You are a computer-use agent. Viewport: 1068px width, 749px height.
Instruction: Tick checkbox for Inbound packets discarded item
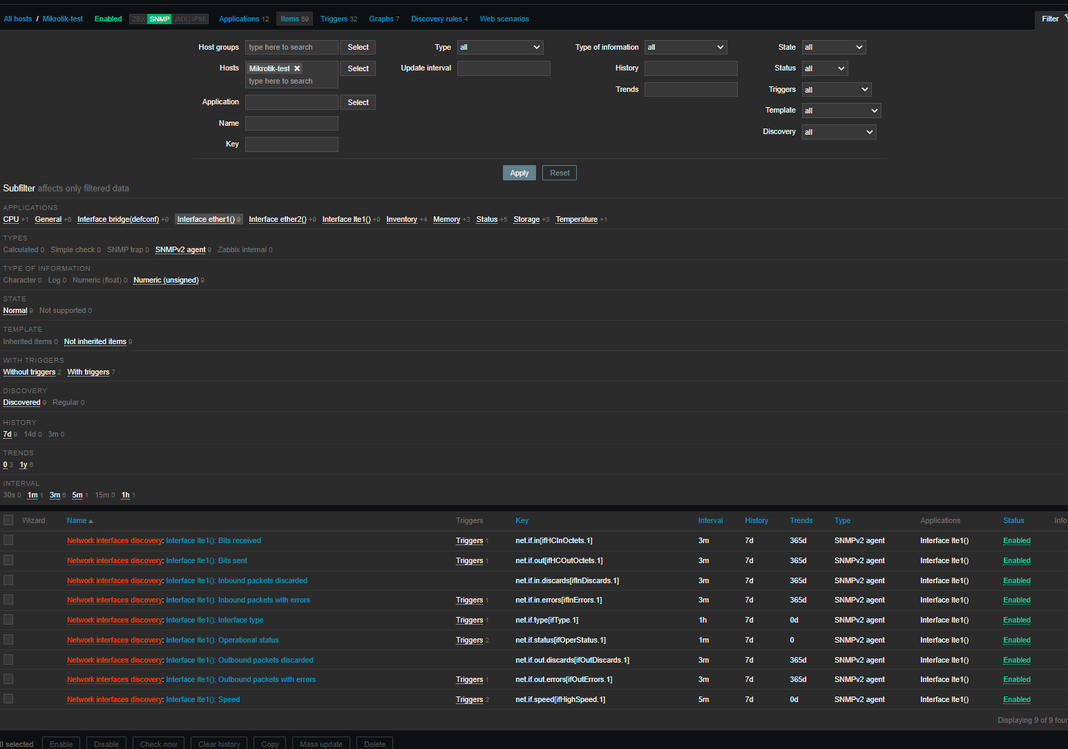8,580
